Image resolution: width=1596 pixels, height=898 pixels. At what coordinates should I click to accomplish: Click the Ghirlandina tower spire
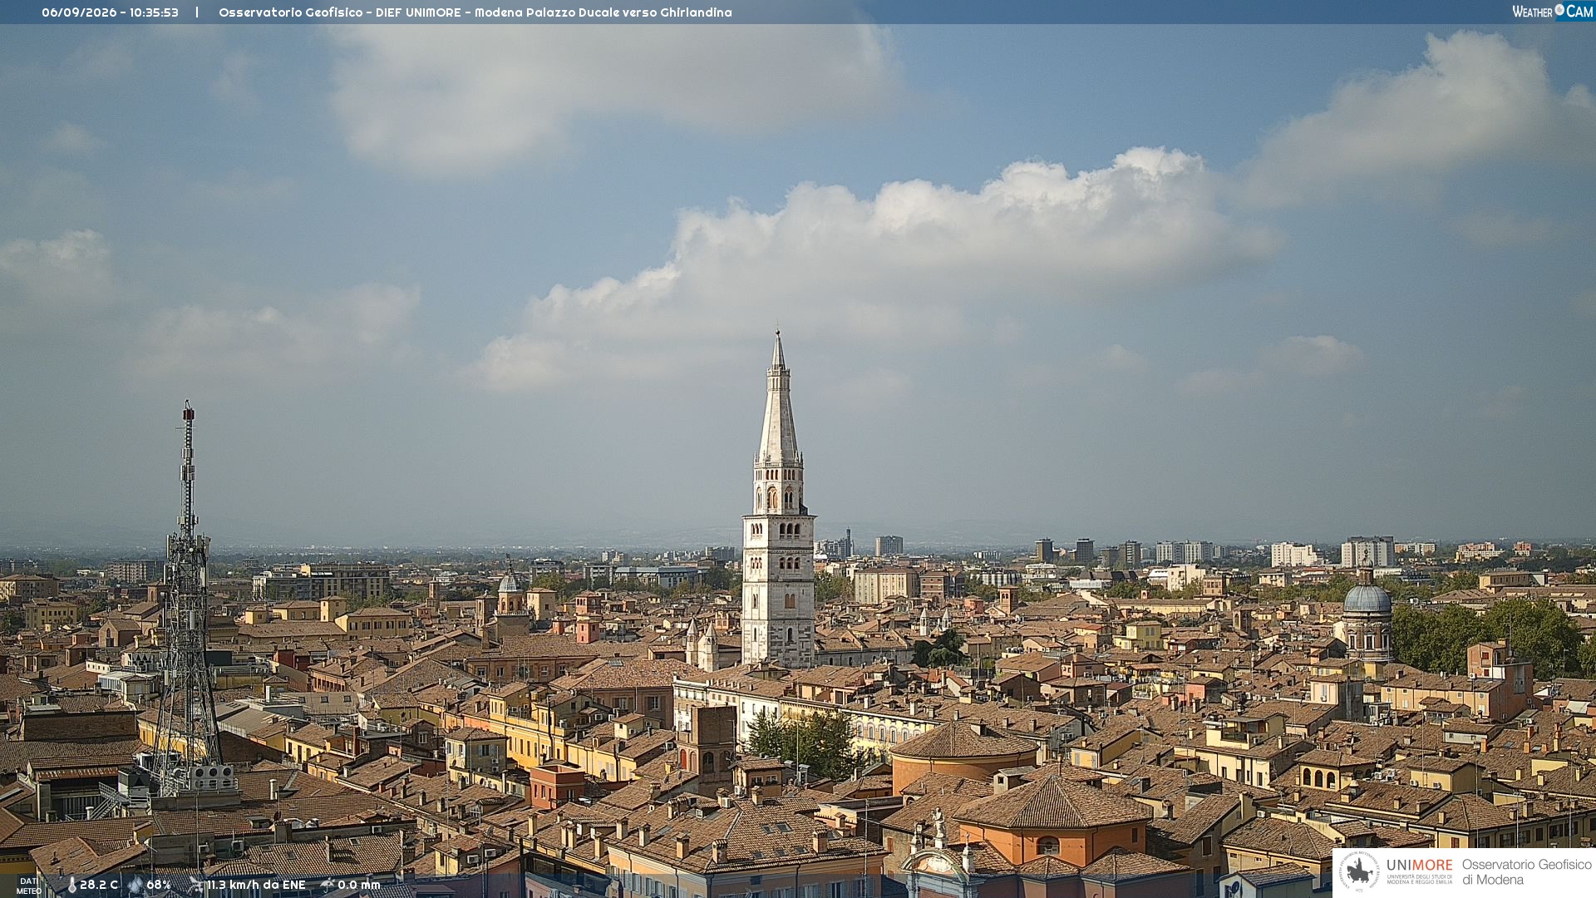778,399
